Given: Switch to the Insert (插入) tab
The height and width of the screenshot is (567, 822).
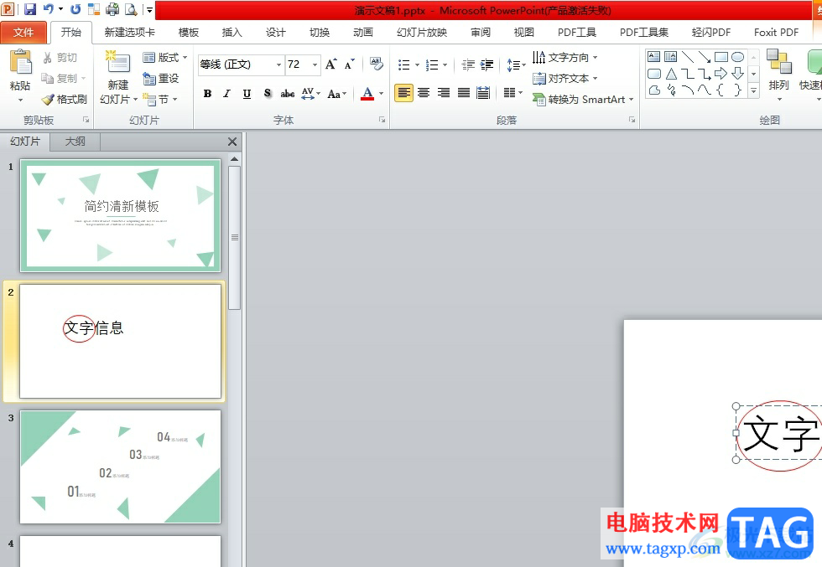Looking at the screenshot, I should pyautogui.click(x=232, y=33).
